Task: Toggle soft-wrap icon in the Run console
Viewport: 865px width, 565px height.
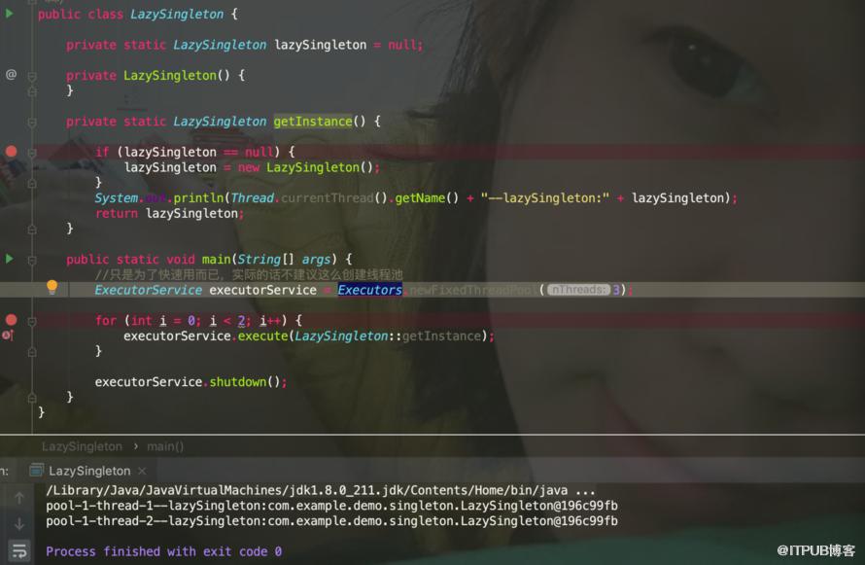Action: pos(19,550)
